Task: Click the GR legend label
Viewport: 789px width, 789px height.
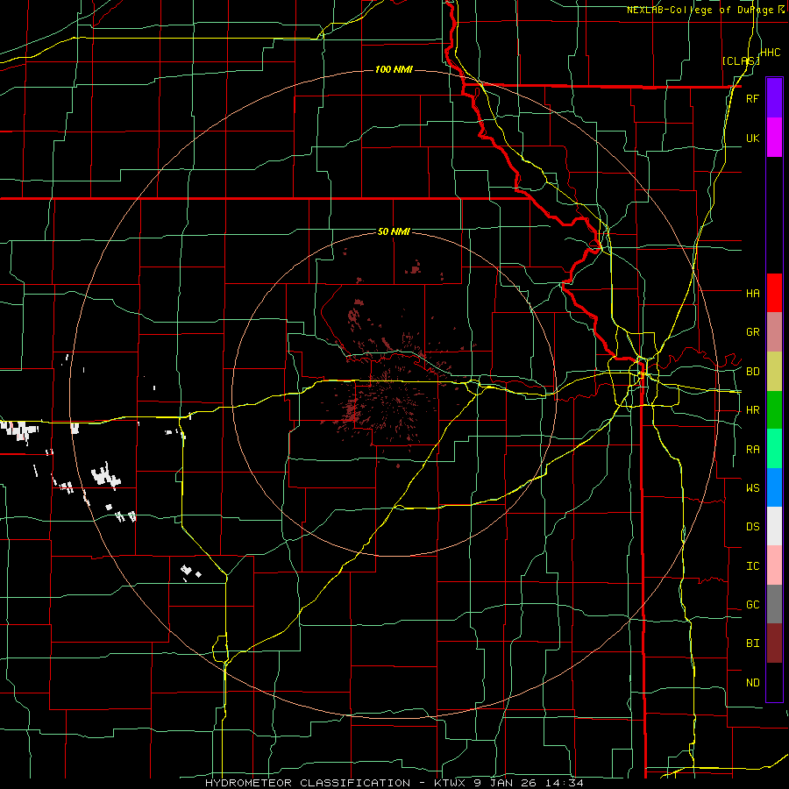Action: click(752, 332)
